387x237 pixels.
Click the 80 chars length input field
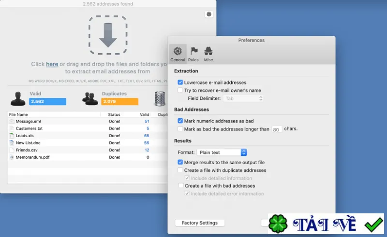pos(276,129)
